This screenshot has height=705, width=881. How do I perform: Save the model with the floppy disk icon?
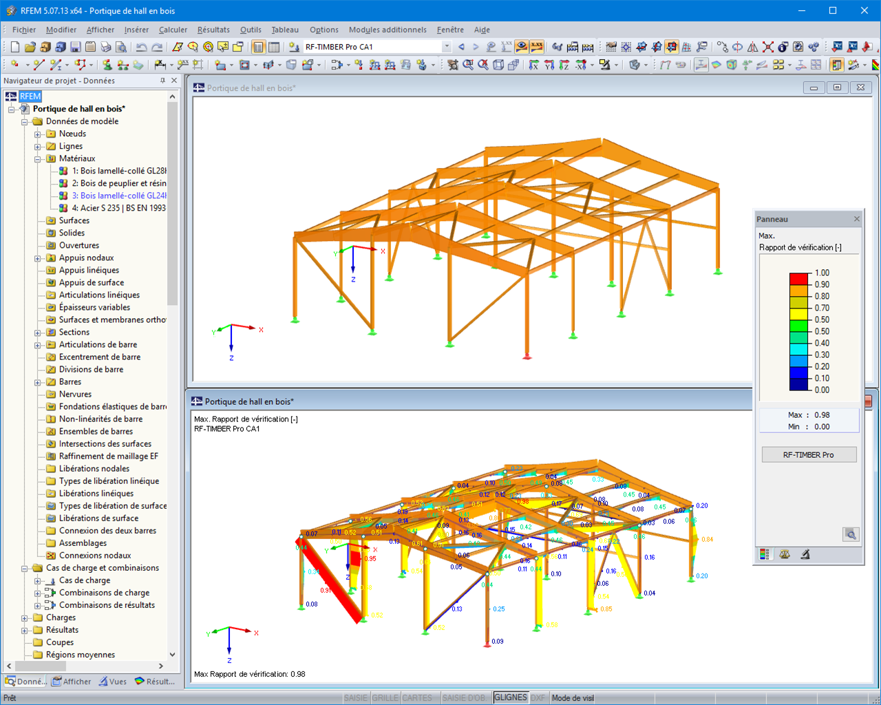tap(75, 47)
